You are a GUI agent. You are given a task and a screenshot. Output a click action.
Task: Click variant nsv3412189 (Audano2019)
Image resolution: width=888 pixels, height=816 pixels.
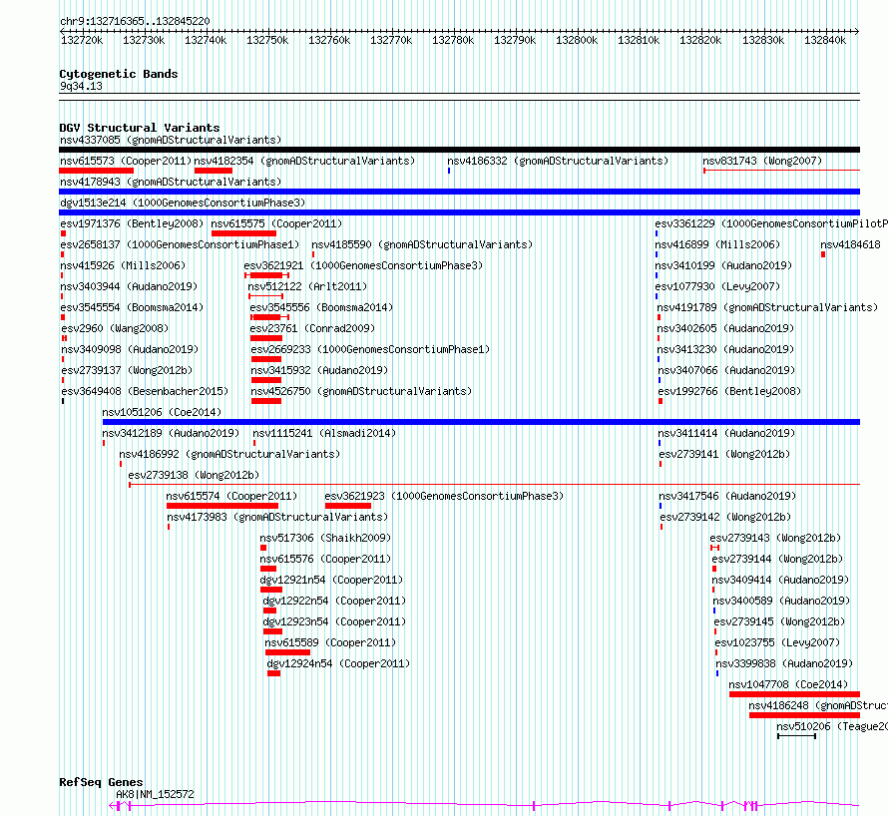point(171,433)
